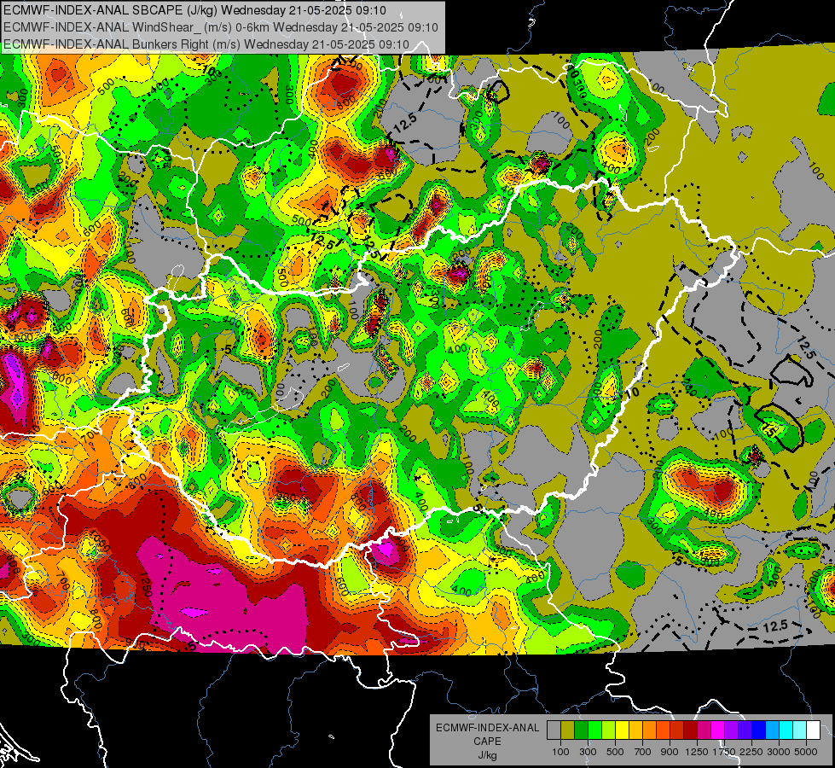Select the olive swatch in CAPE legend
Viewport: 835px width, 768px height.
tap(567, 730)
